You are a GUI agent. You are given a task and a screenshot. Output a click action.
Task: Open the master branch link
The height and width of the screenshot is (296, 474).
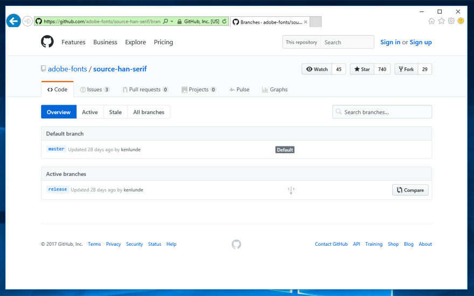point(56,149)
